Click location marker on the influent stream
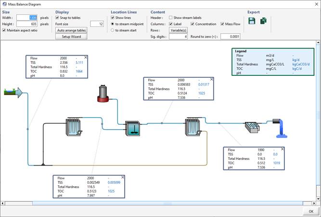 (x=28, y=129)
